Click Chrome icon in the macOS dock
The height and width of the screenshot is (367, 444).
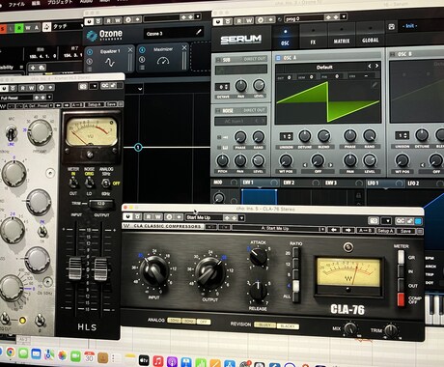(10, 353)
